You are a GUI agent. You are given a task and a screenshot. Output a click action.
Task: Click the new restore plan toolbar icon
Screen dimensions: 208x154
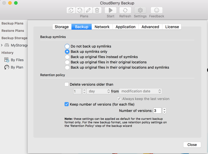[80, 10]
